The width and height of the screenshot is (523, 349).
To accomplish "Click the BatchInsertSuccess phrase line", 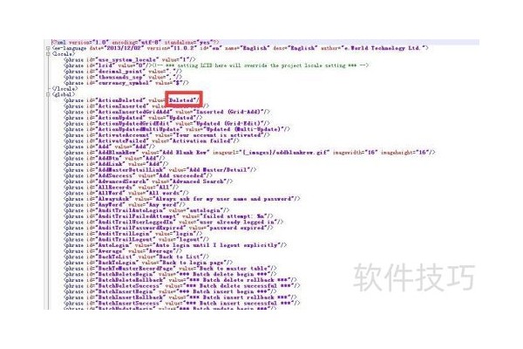I will pyautogui.click(x=182, y=304).
